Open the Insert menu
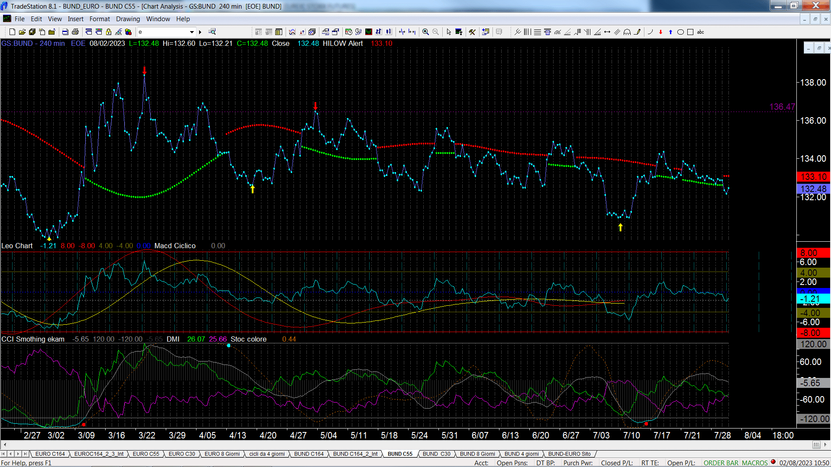The image size is (831, 467). [75, 19]
